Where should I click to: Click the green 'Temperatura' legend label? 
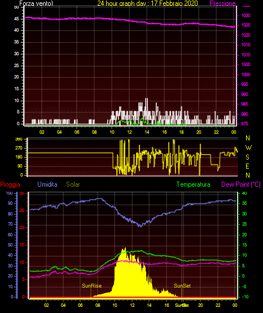tap(194, 184)
